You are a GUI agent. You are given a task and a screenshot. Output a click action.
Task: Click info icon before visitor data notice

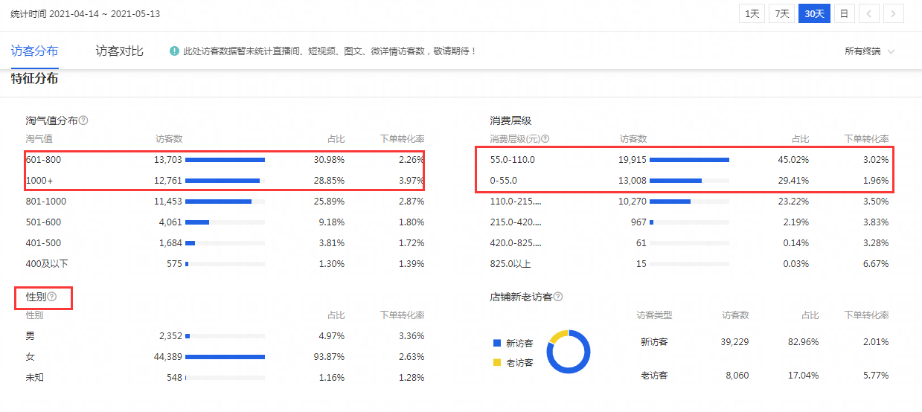coord(174,51)
